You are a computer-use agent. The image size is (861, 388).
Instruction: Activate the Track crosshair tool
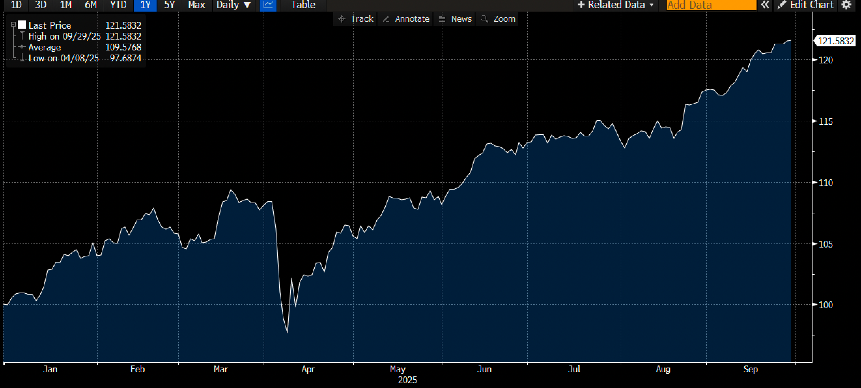[355, 19]
